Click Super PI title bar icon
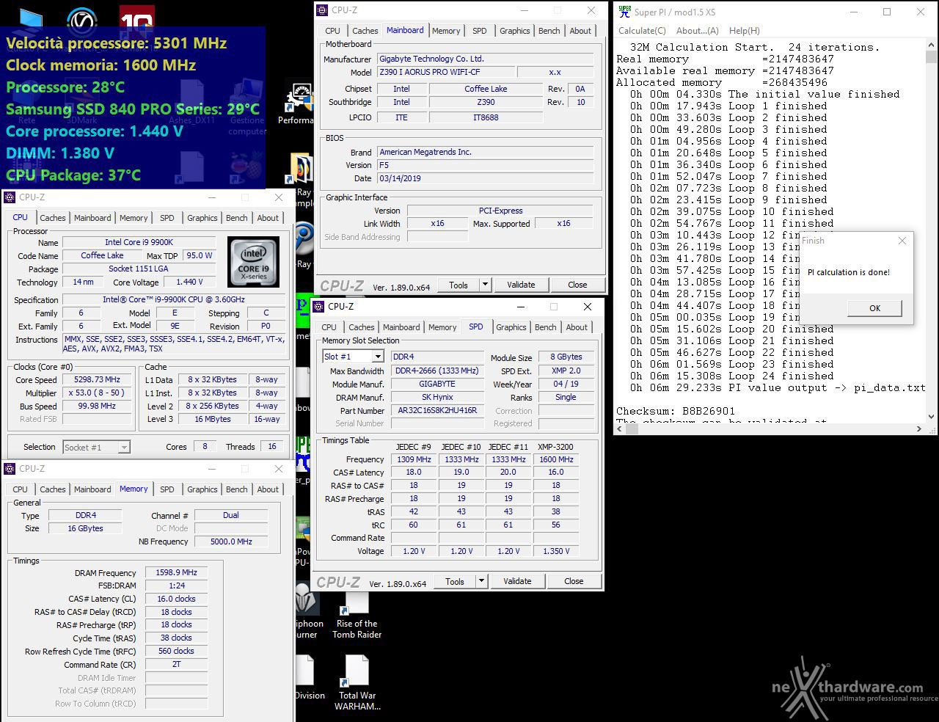The height and width of the screenshot is (722, 939). (624, 11)
